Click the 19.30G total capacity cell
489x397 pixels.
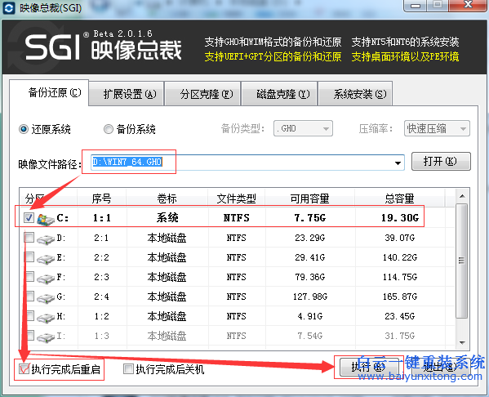tap(400, 218)
